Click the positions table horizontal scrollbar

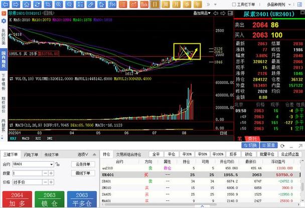161,204
